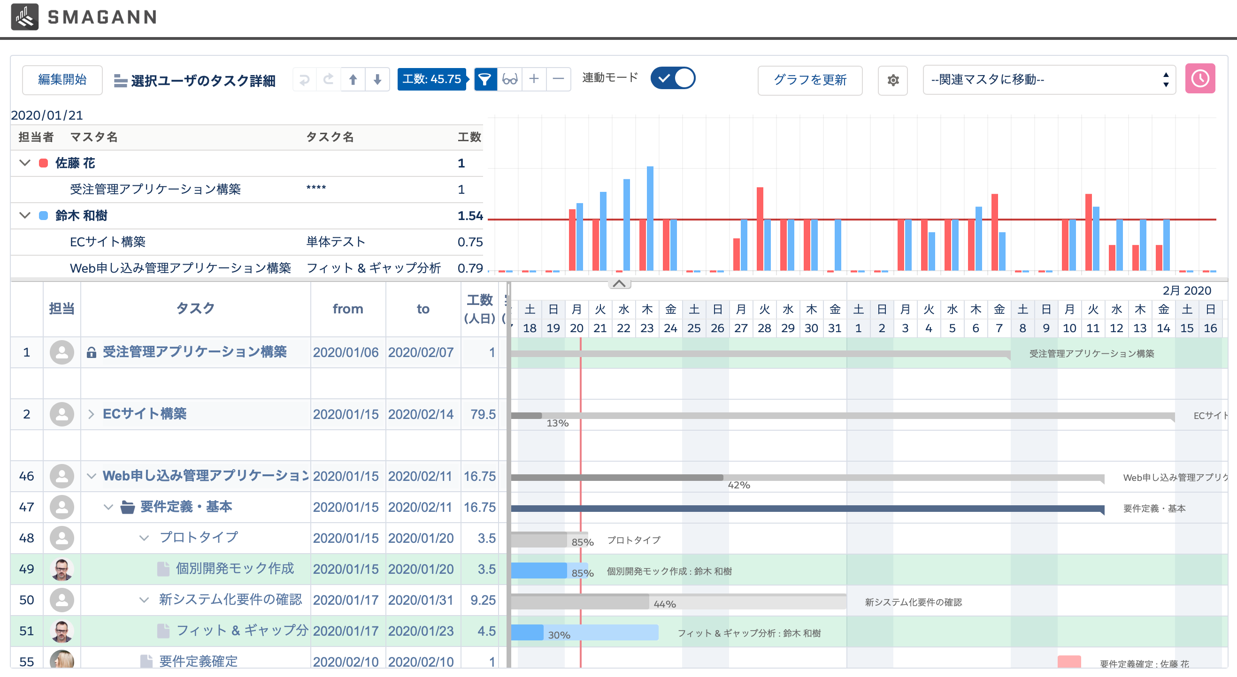Click the minus zoom out icon
Image resolution: width=1237 pixels, height=677 pixels.
click(559, 79)
